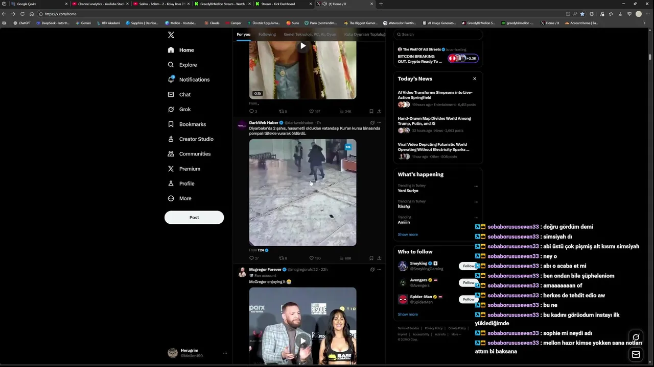Switch to the For you tab

point(244,34)
